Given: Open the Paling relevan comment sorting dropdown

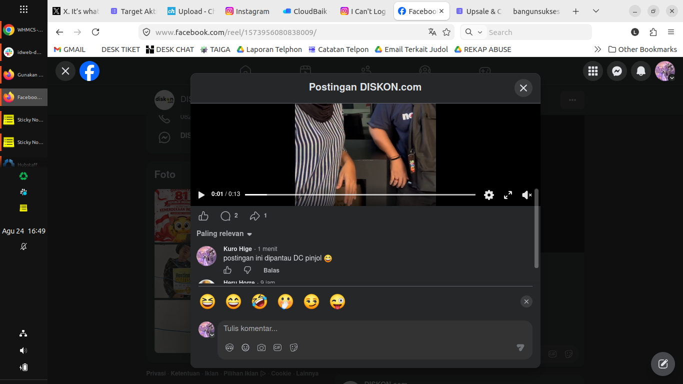Looking at the screenshot, I should click(x=224, y=233).
